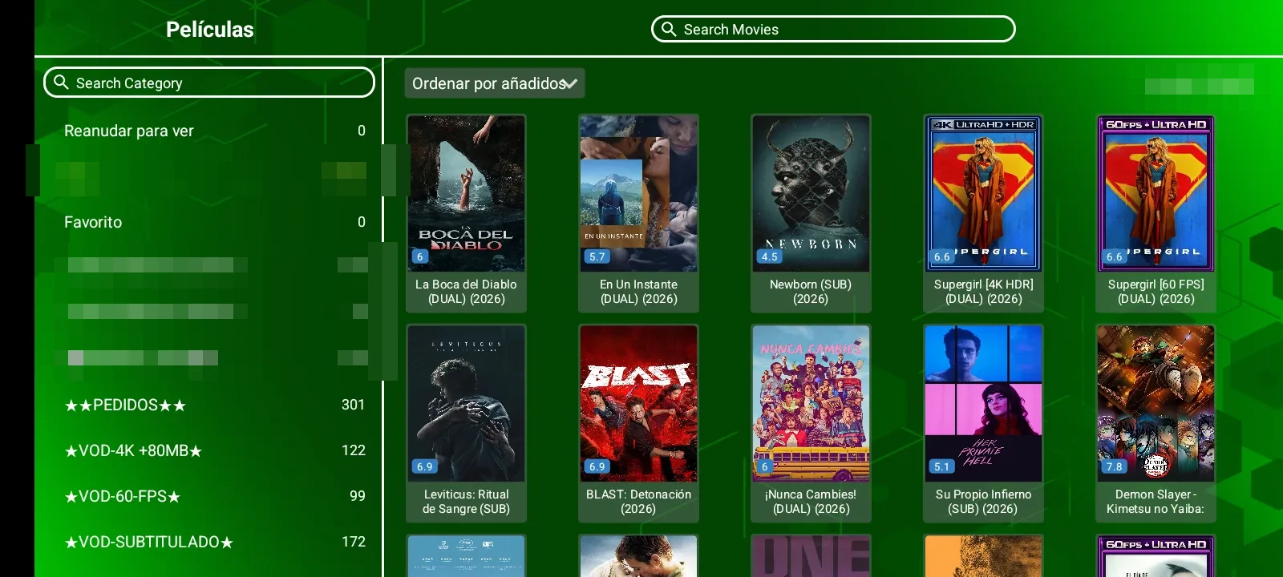Open Supergirl [4K HDR] poster

point(983,193)
